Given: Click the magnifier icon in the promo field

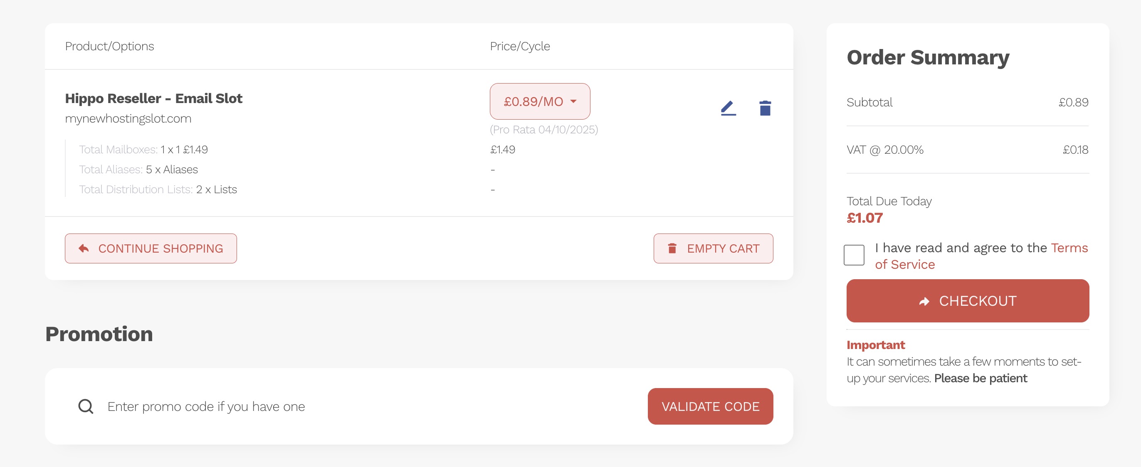Looking at the screenshot, I should pyautogui.click(x=86, y=406).
